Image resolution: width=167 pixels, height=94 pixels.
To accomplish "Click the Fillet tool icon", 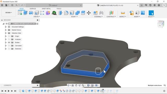I will [66, 13].
